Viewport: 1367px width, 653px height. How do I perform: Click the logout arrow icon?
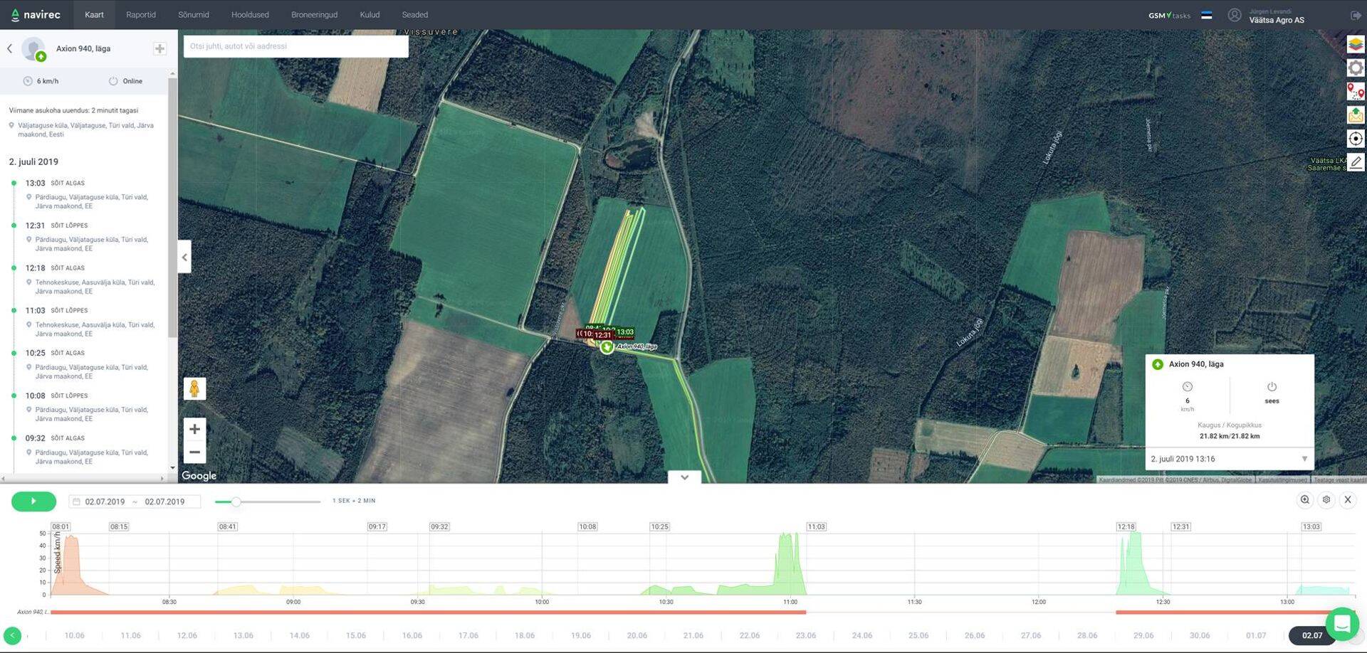coord(1355,15)
